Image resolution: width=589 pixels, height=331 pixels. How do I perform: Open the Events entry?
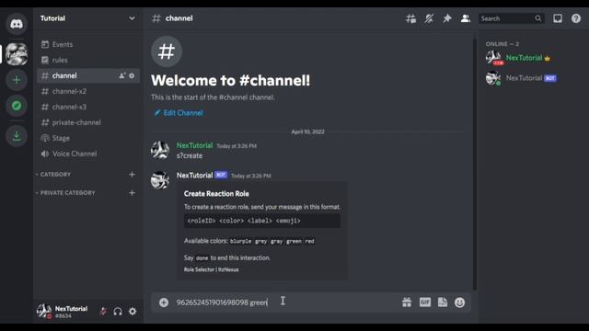(x=88, y=44)
